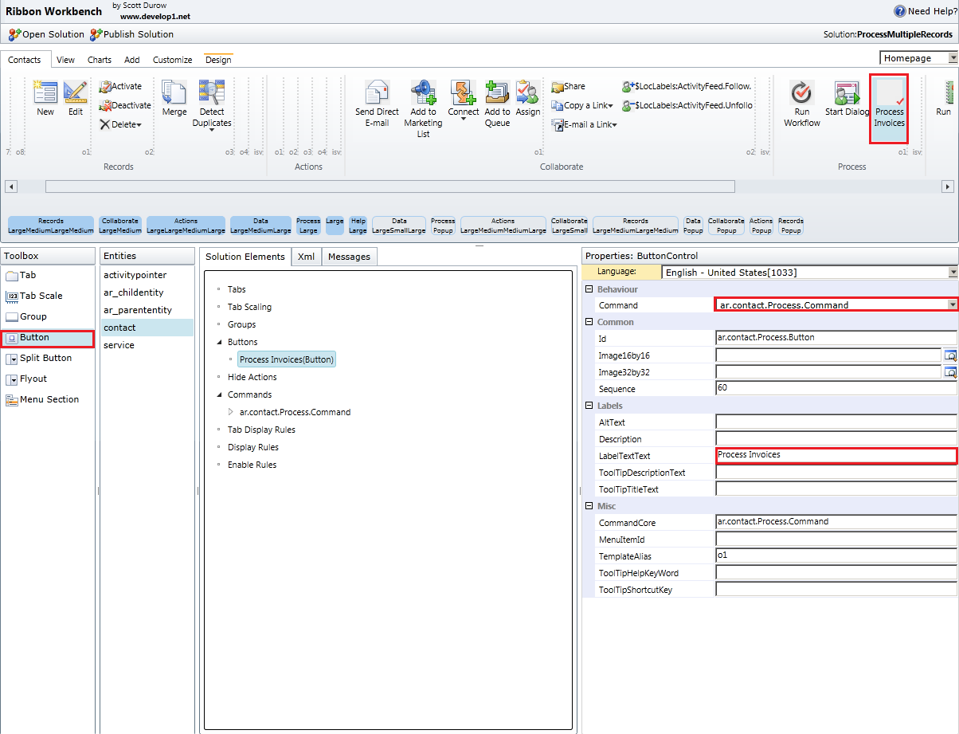Pick the Tab Scale toolbox item
This screenshot has width=959, height=734.
(x=33, y=296)
